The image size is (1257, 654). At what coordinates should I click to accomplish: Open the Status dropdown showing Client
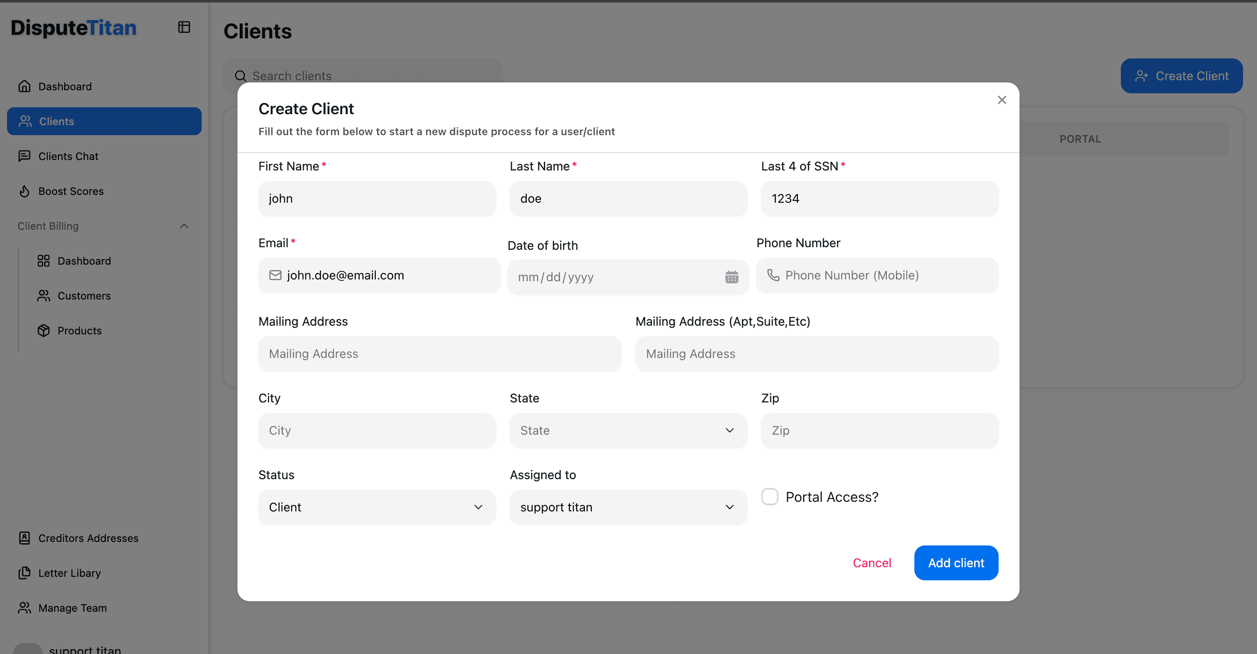pos(377,507)
